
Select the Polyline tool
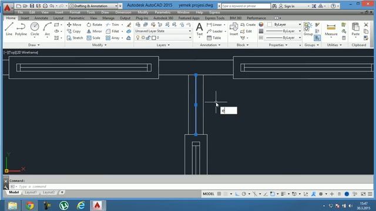click(21, 29)
